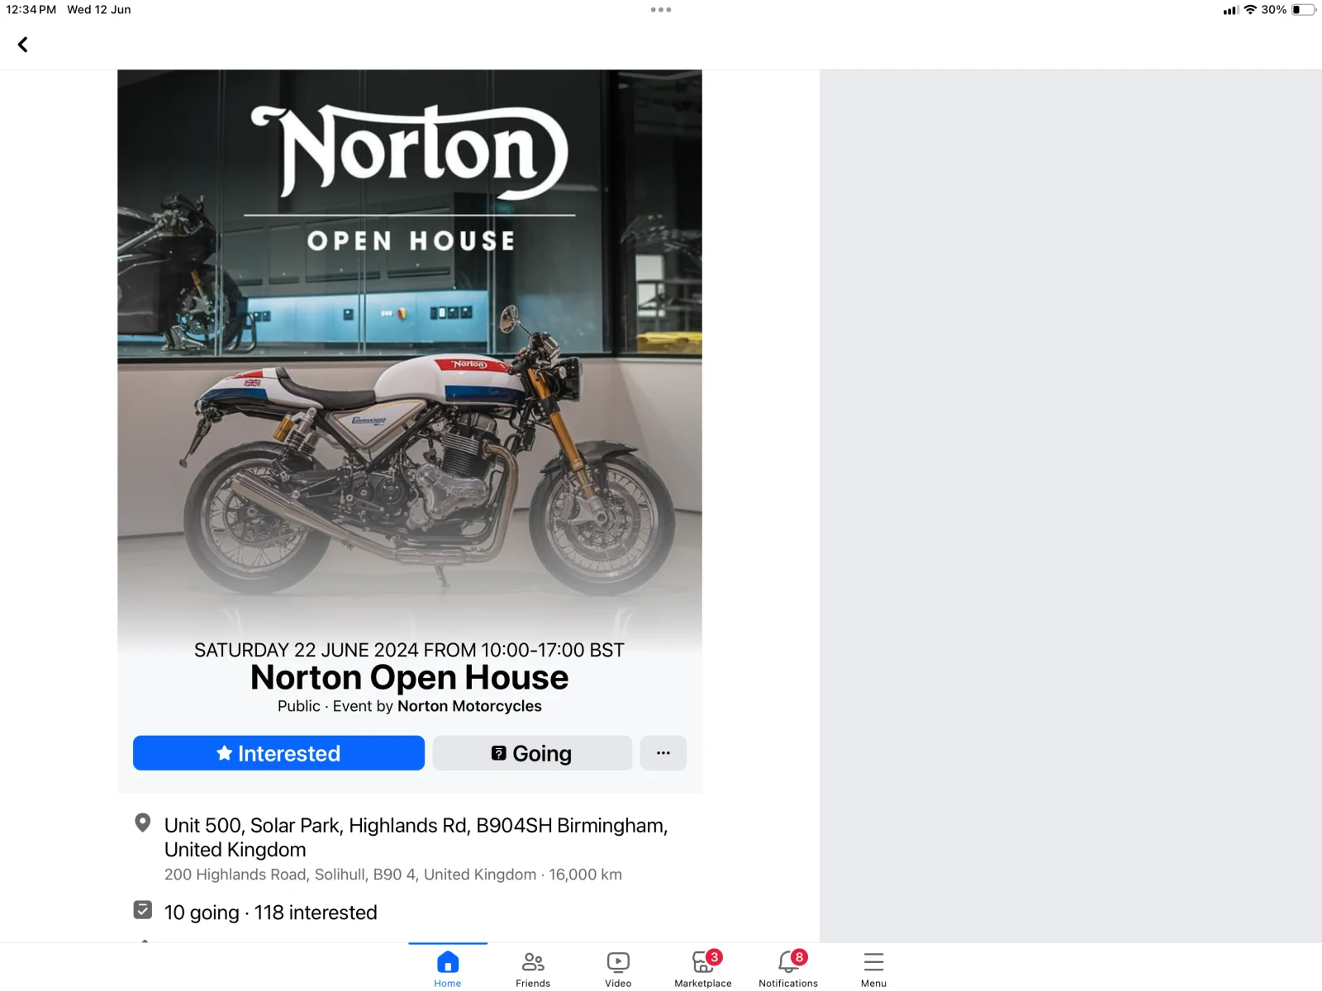
Task: Open Marketplace with 3 badge
Action: (x=703, y=968)
